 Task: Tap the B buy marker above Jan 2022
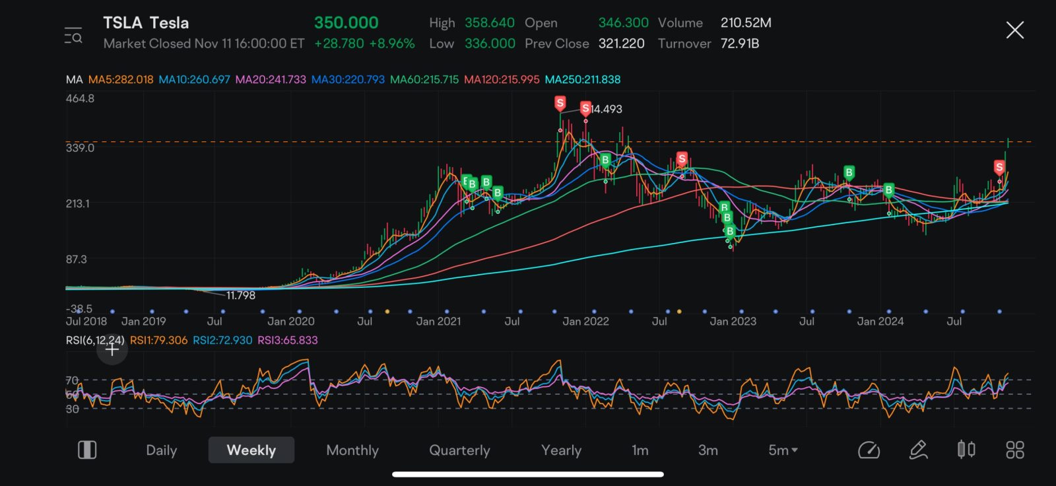[x=605, y=160]
